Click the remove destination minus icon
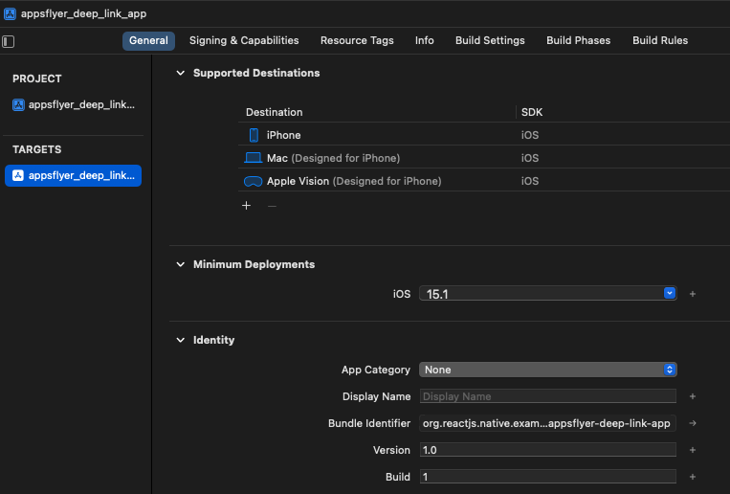Image resolution: width=730 pixels, height=494 pixels. click(x=272, y=205)
